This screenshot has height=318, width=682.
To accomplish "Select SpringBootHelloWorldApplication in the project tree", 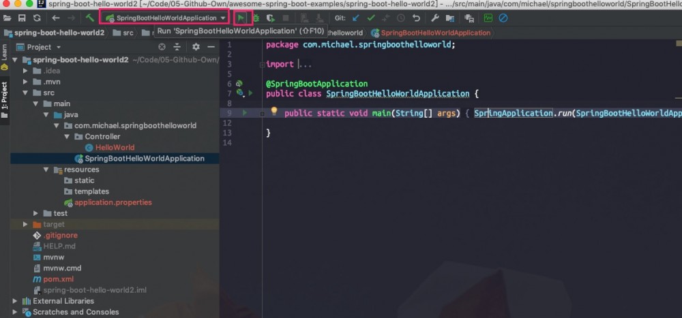I will pyautogui.click(x=145, y=159).
